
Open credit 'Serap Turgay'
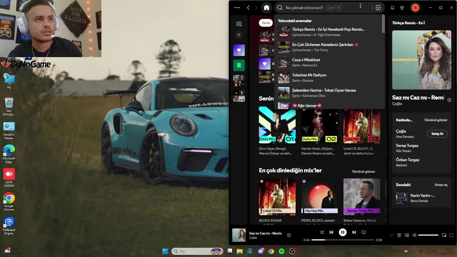(x=407, y=146)
